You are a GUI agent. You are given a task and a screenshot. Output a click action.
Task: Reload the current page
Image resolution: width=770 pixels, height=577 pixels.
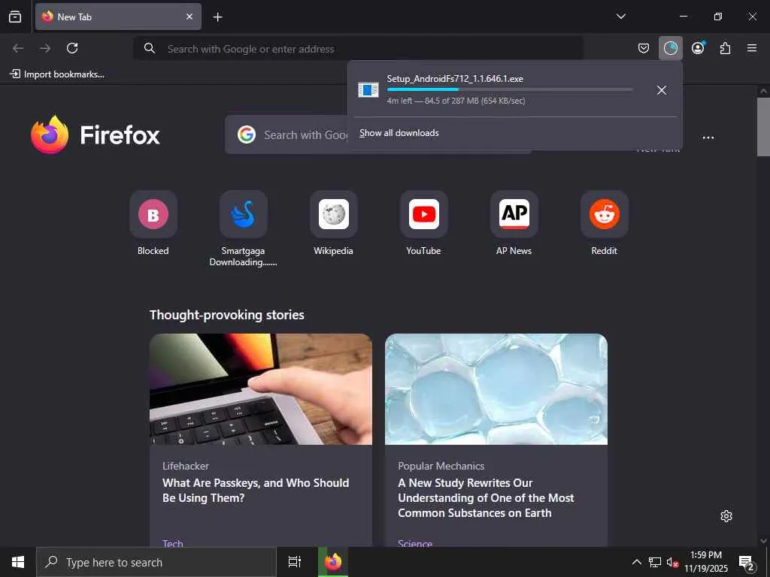[x=72, y=48]
